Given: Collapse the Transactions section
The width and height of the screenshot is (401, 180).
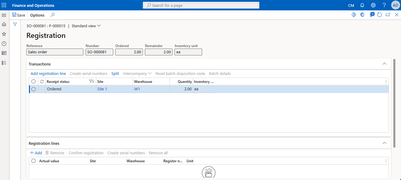Looking at the screenshot, I should 384,64.
